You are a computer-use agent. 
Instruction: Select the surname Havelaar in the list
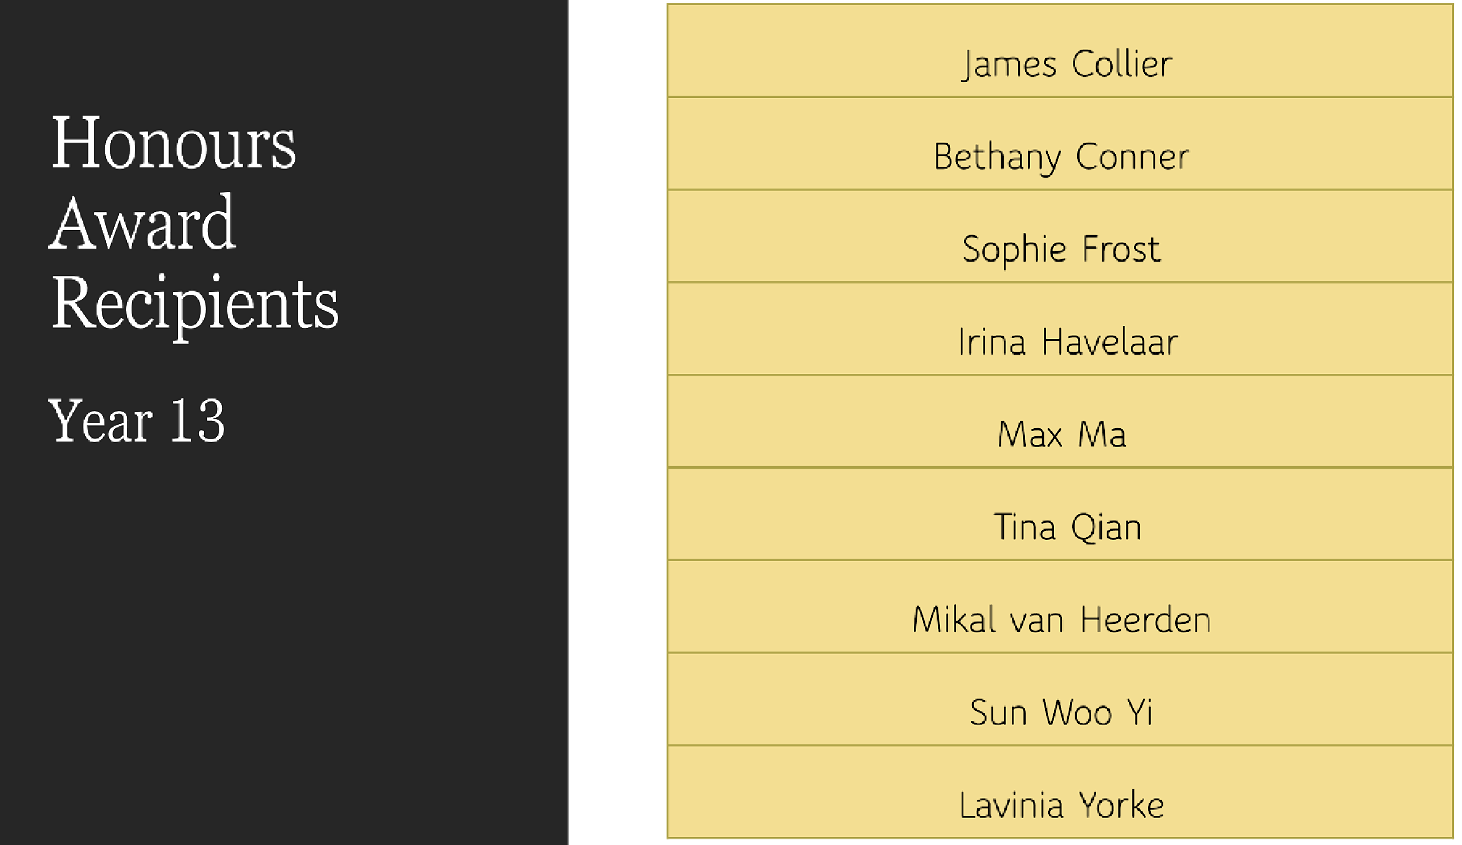click(1110, 342)
